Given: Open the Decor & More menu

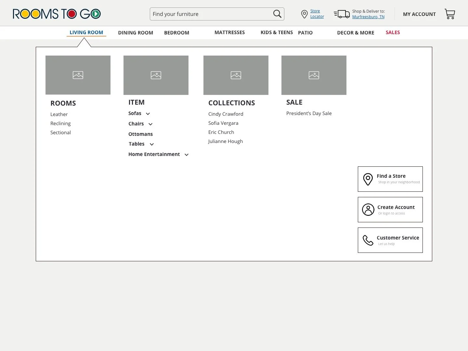Looking at the screenshot, I should click(356, 33).
